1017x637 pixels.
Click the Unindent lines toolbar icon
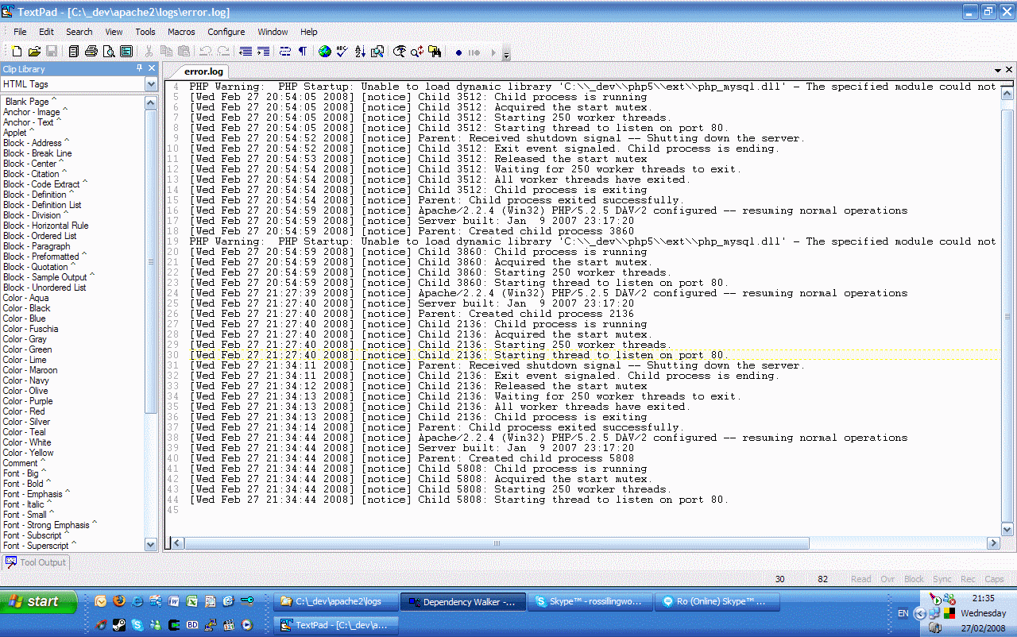point(246,52)
